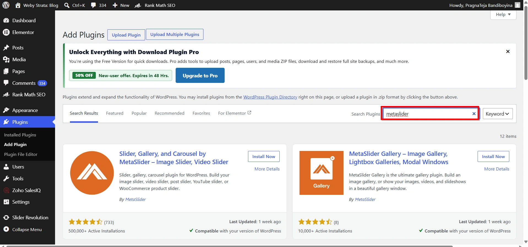Click the Appearance paintbrush icon

coord(6,110)
